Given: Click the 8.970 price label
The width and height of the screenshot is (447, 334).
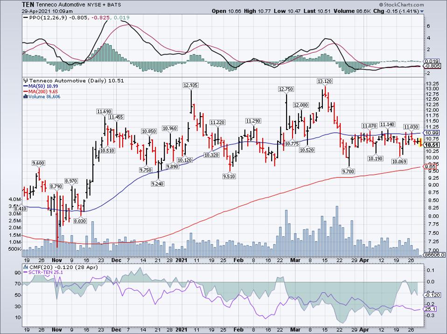Looking at the screenshot, I should [71, 181].
